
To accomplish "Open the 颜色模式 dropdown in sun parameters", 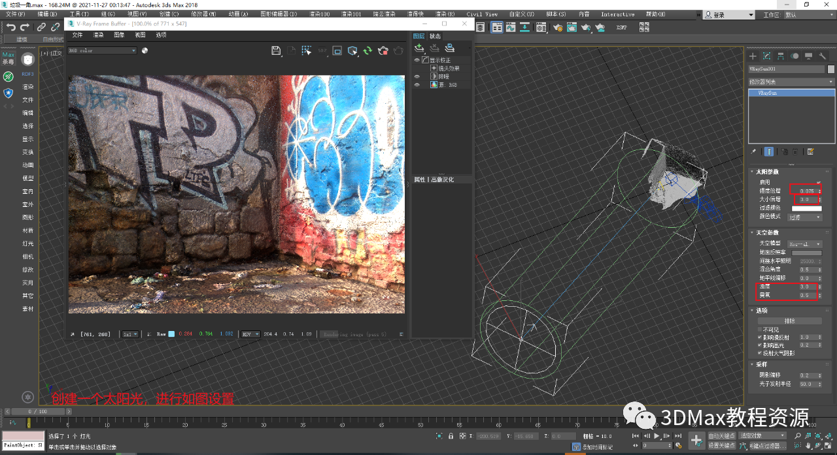I will [x=805, y=217].
